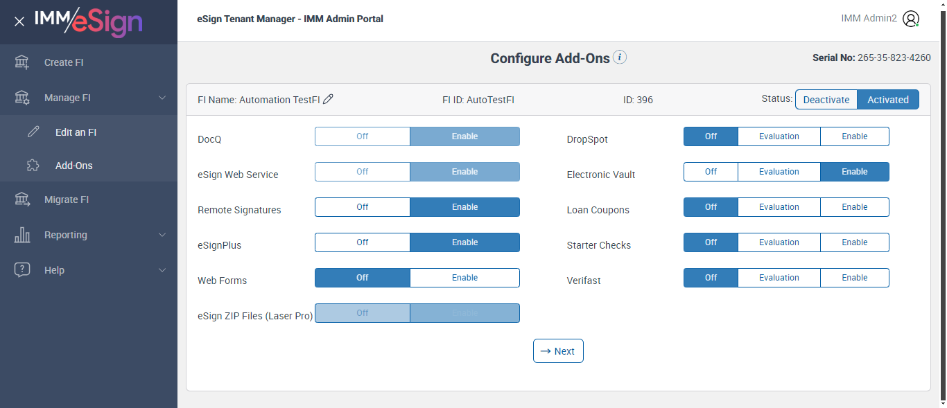Open the info icon beside Configure Add-Ons

pos(620,57)
